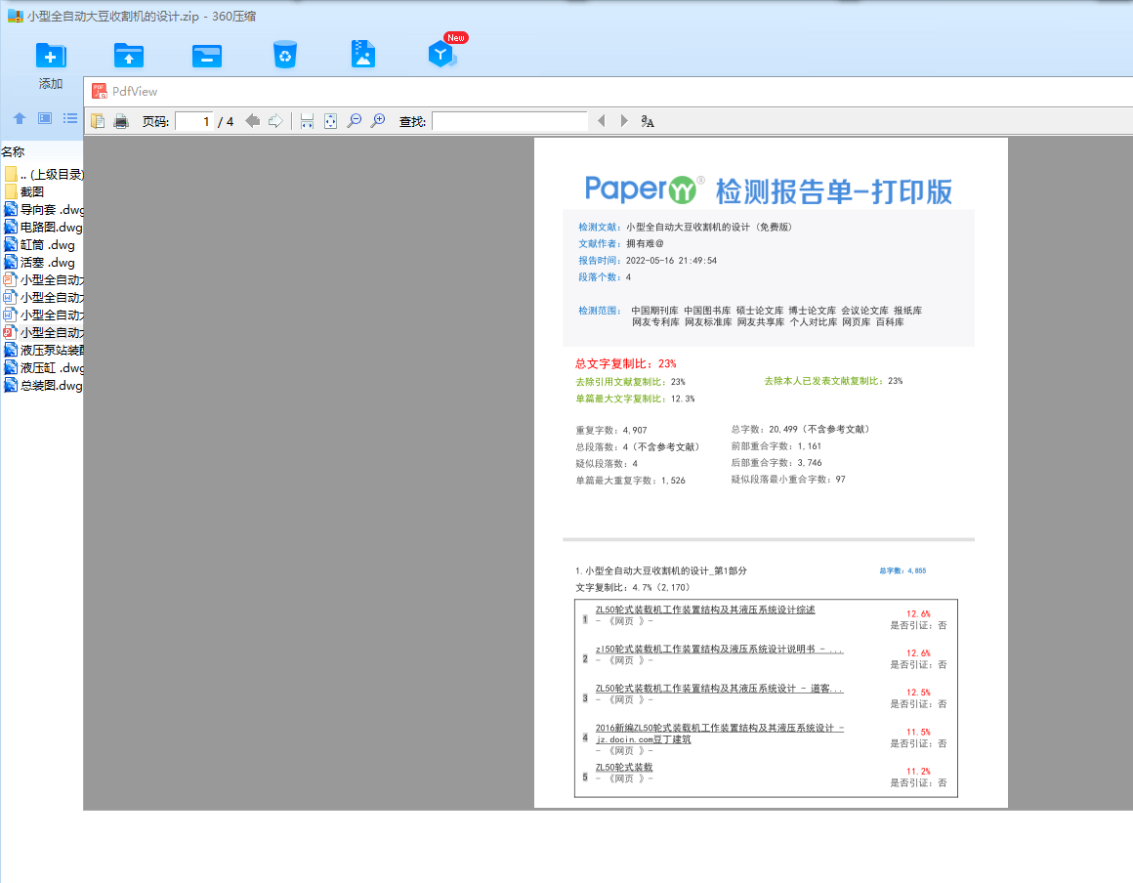Screen dimensions: 1133x883
Task: Click the 总文字复制比: 23% text
Action: [x=625, y=363]
